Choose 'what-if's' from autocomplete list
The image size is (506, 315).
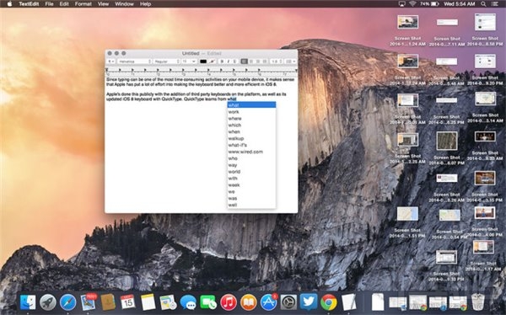click(x=251, y=145)
